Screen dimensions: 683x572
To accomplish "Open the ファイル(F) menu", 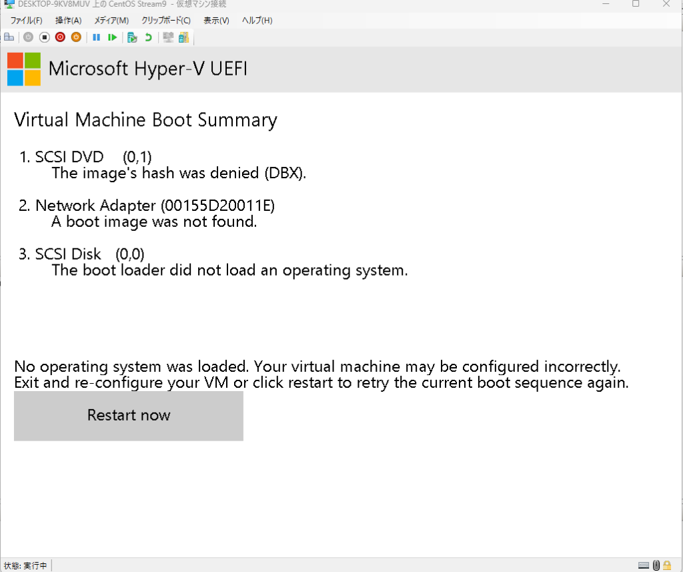I will [26, 21].
